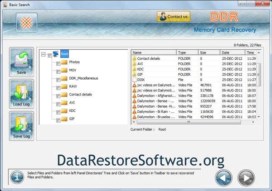Click the MOV folder icon in tree

click(64, 70)
